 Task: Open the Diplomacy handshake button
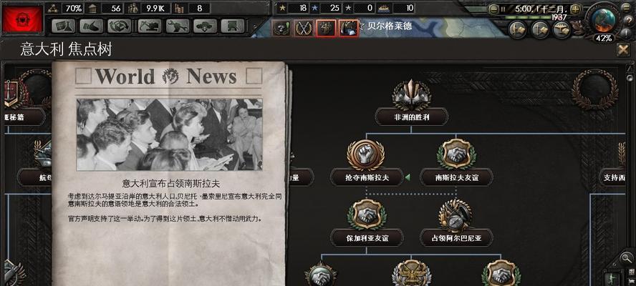coord(91,26)
